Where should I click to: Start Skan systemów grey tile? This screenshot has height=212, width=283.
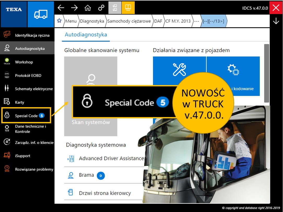coord(91,96)
